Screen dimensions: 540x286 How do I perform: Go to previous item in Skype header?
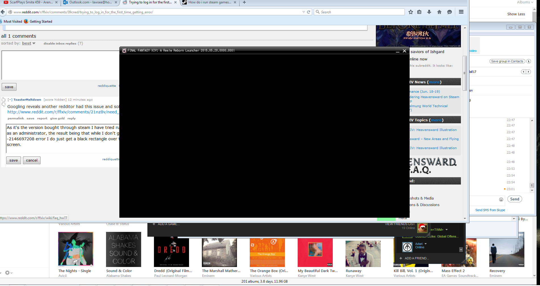[524, 72]
